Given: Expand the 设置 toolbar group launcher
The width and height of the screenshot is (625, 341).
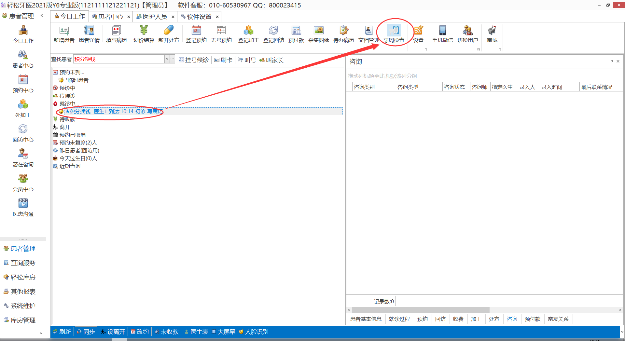Looking at the screenshot, I should click(426, 49).
